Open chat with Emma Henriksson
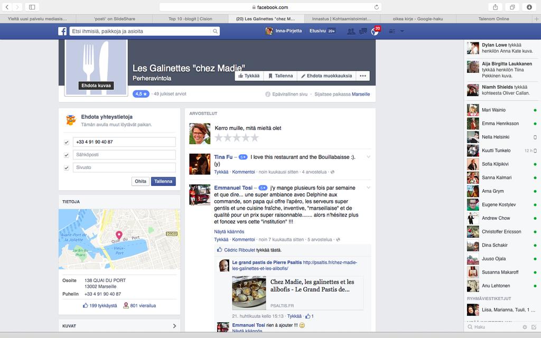 point(502,124)
